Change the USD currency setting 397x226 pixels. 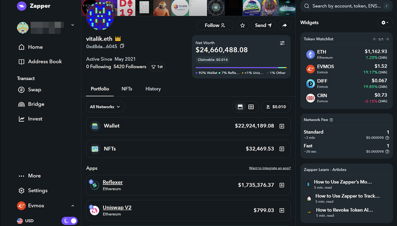tap(25, 221)
